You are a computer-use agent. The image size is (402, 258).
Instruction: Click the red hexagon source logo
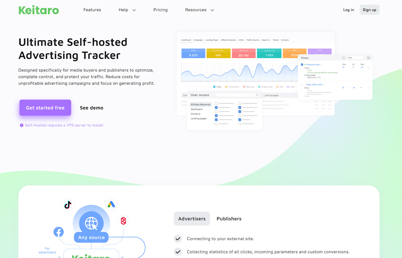[123, 221]
